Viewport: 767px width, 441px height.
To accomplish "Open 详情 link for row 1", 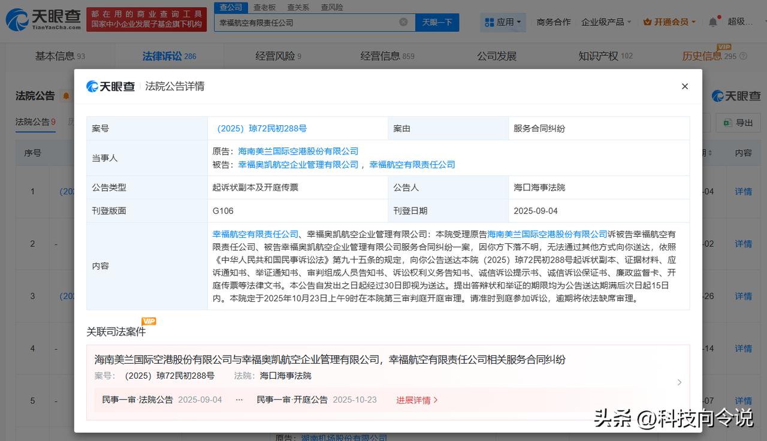I will coord(744,191).
